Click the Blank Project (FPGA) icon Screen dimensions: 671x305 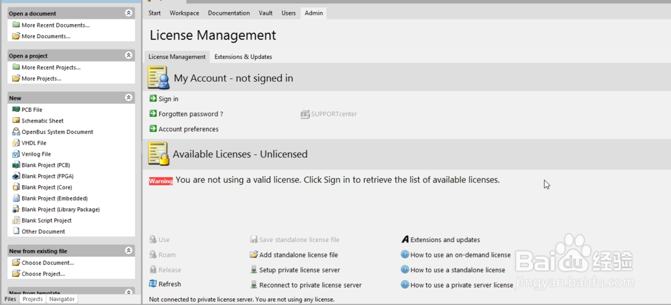click(16, 176)
